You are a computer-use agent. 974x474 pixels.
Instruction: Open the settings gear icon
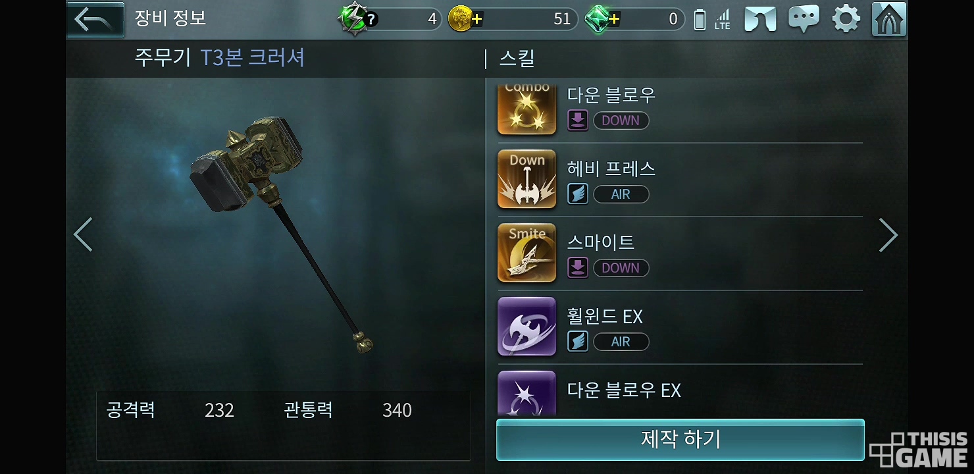[x=846, y=19]
